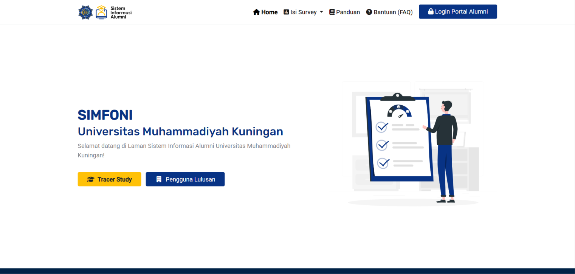Open the Bantuan (FAQ) menu item
The image size is (575, 274).
(x=389, y=12)
